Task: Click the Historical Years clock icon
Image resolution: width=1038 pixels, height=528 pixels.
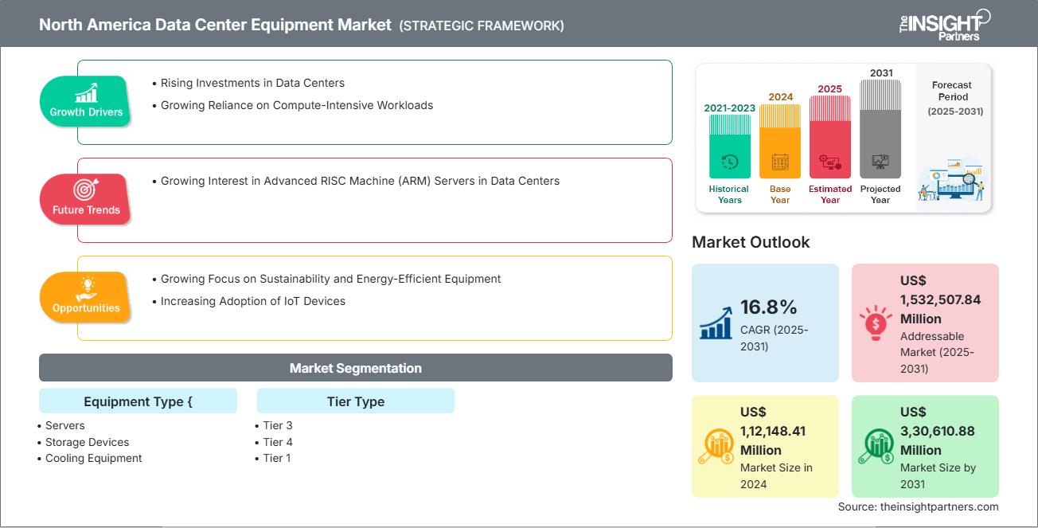Action: point(729,162)
